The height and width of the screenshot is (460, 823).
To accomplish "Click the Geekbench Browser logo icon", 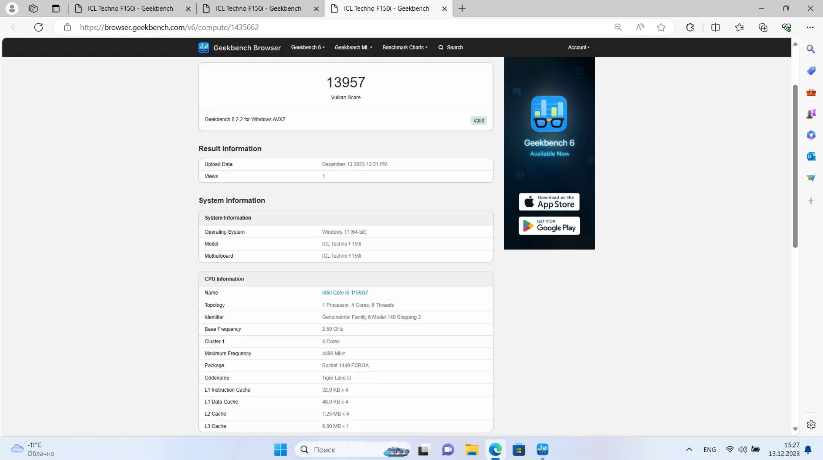I will pyautogui.click(x=204, y=47).
